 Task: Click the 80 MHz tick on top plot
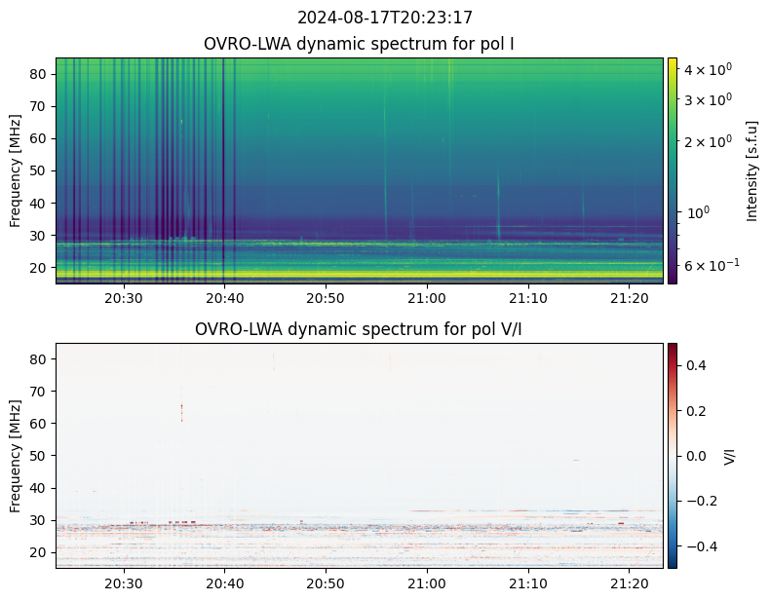[39, 74]
